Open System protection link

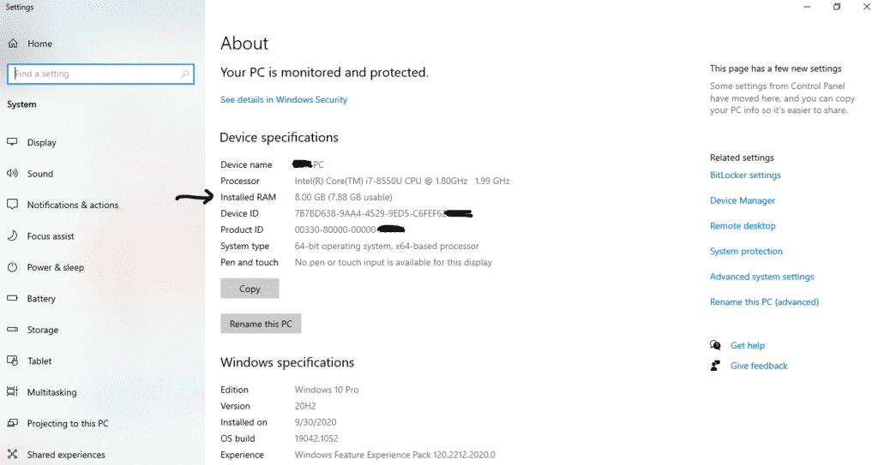click(747, 251)
